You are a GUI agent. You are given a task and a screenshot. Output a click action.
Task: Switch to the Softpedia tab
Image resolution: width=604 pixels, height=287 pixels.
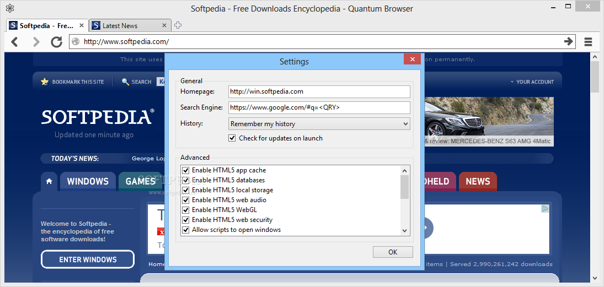point(47,25)
